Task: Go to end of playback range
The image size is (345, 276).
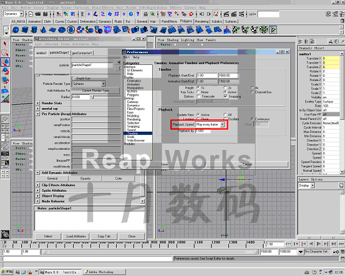Action: pos(341,244)
